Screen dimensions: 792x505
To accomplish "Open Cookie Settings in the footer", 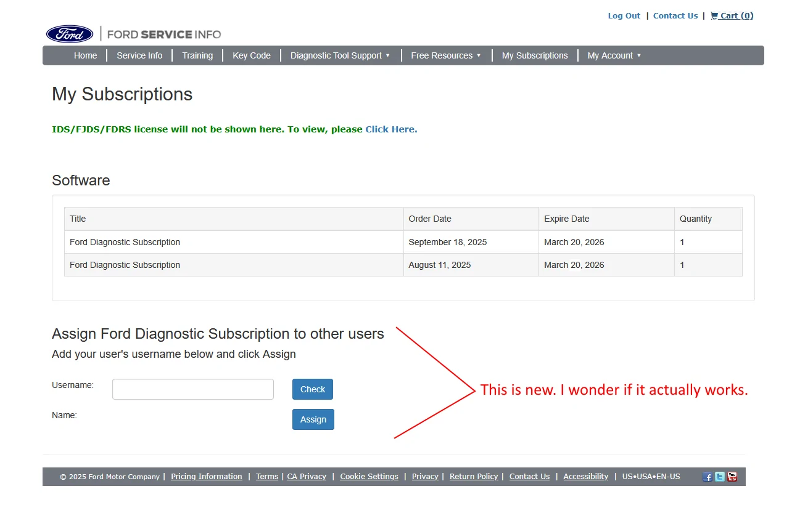I will pyautogui.click(x=369, y=477).
